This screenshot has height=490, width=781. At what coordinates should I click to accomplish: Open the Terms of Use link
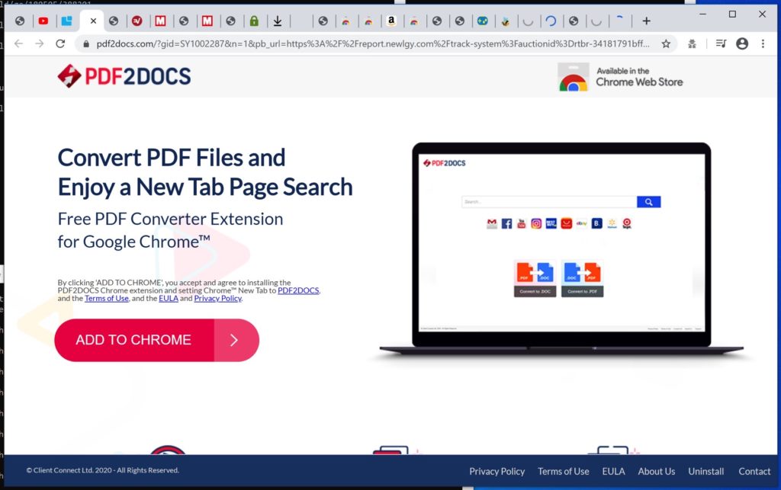564,471
